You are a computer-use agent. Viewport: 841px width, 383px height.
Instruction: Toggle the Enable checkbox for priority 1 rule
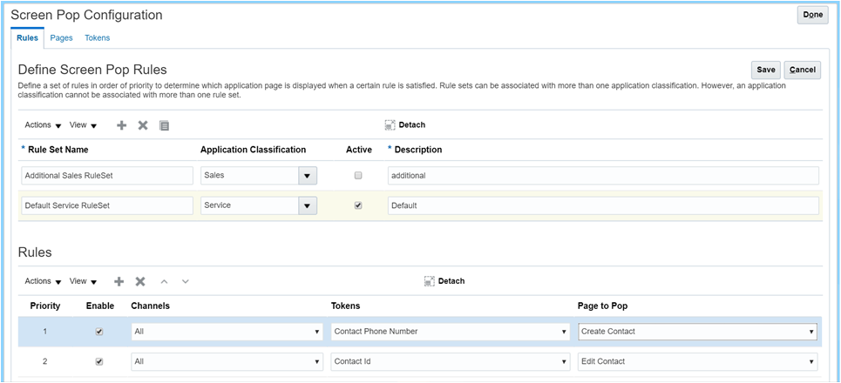coord(98,332)
